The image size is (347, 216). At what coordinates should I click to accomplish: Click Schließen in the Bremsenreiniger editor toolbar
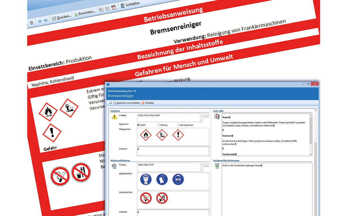pos(148,103)
